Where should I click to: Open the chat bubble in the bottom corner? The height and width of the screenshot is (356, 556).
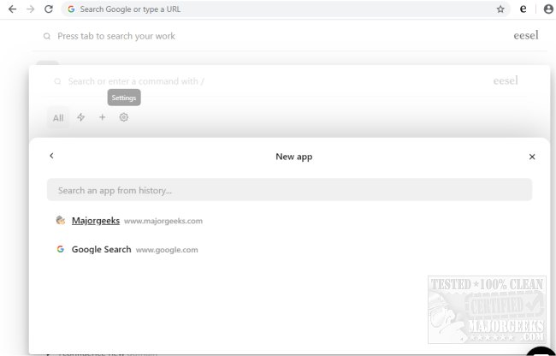(541, 352)
